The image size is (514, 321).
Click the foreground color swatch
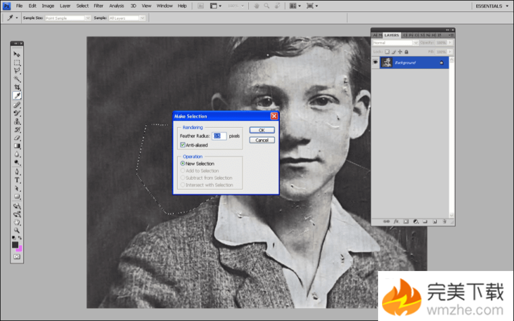coord(15,245)
